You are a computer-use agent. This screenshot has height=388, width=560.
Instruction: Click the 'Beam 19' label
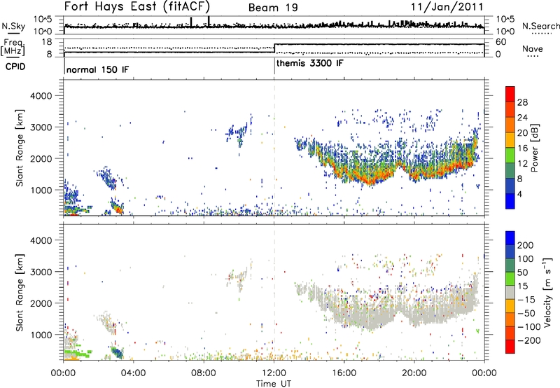click(273, 8)
